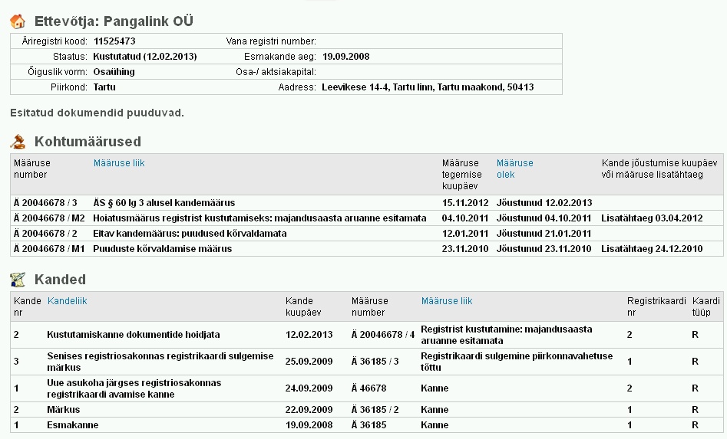This screenshot has width=727, height=439.
Task: Click the 'Märkus' entry type cell
Action: pos(63,409)
